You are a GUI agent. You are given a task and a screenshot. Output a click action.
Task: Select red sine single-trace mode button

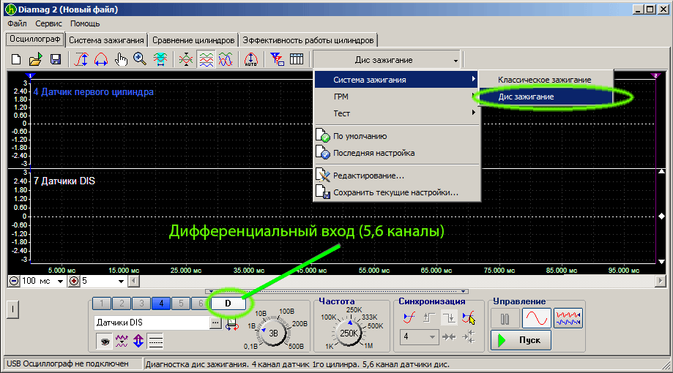click(537, 319)
